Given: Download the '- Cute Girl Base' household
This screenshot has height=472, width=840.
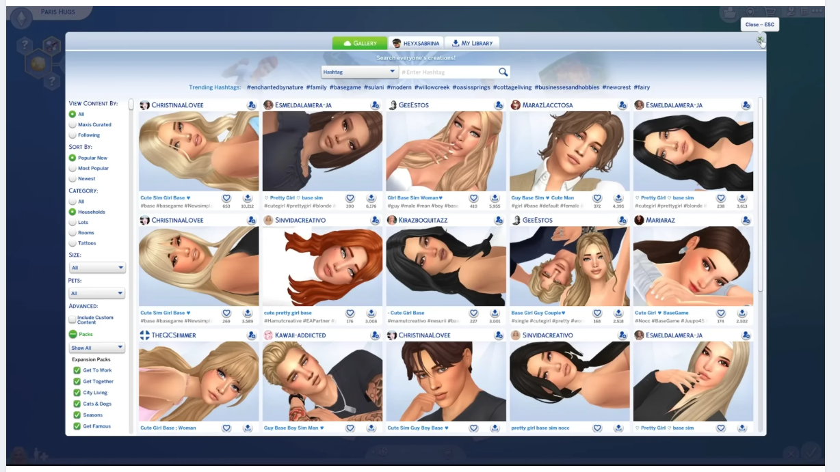Looking at the screenshot, I should [495, 313].
